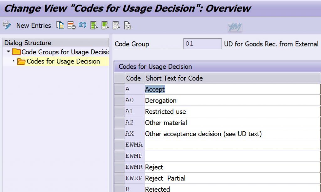Click the Restricted use text field
The width and height of the screenshot is (321, 192).
(x=233, y=111)
